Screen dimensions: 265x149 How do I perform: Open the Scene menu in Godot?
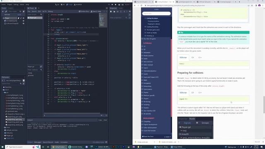coord(3,5)
